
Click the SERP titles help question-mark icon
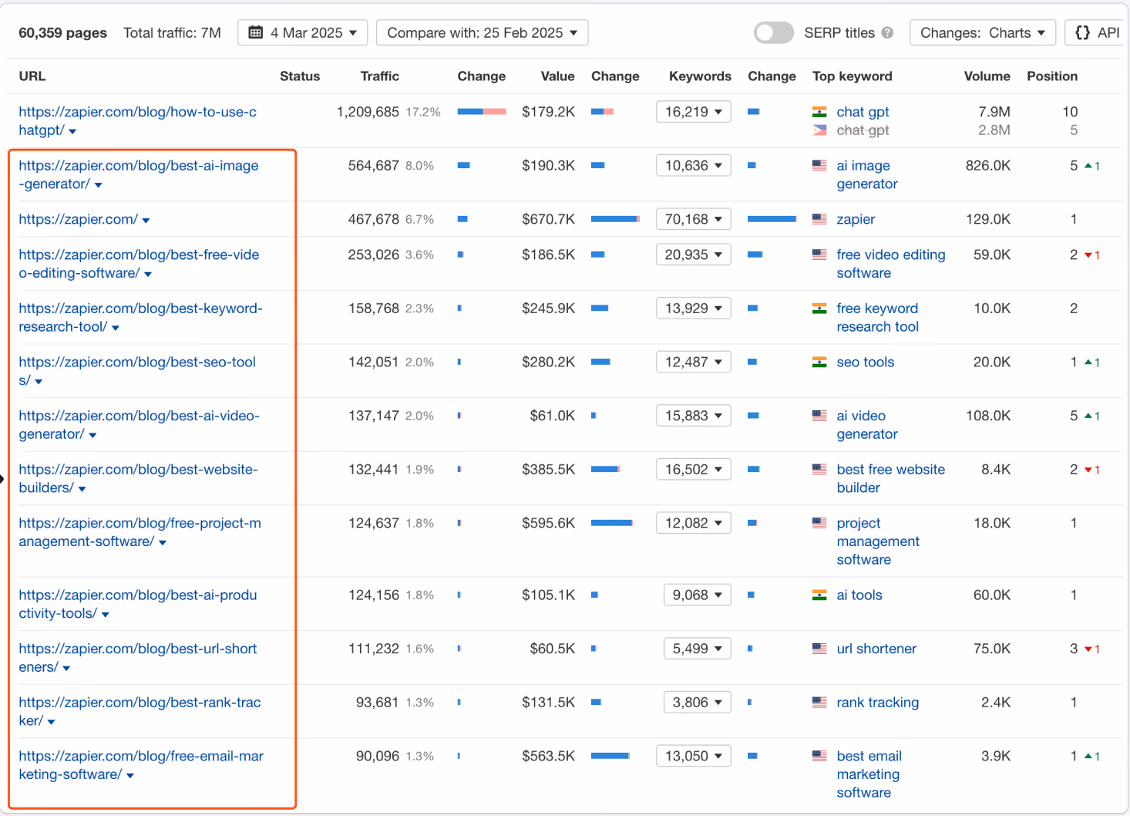coord(887,32)
